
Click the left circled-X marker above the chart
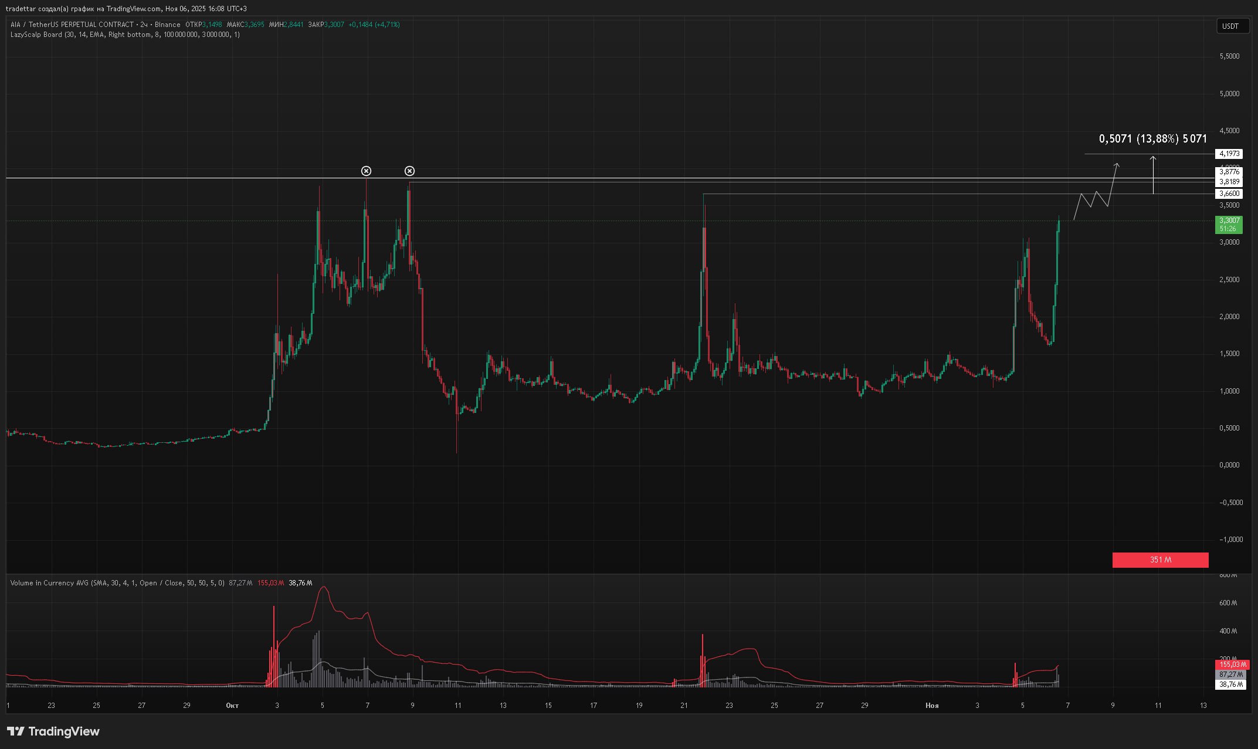(366, 171)
